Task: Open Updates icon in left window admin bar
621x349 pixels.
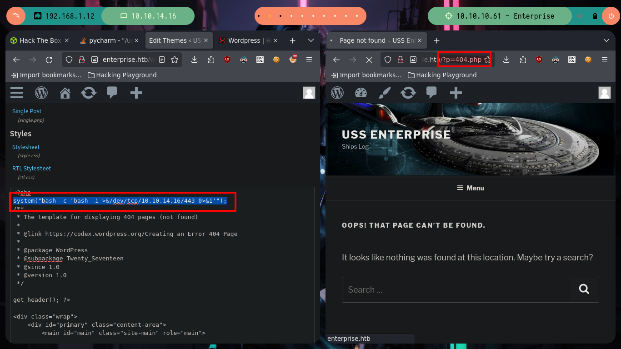Action: click(89, 93)
